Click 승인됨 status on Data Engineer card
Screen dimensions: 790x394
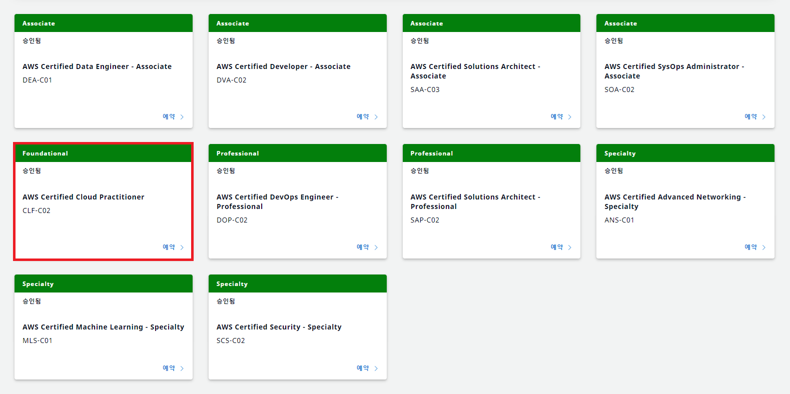[32, 40]
